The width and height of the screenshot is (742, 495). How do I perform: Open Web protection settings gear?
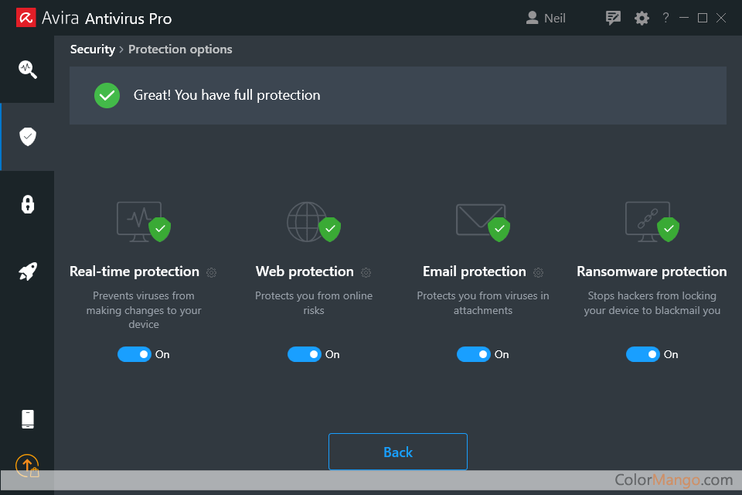point(366,272)
